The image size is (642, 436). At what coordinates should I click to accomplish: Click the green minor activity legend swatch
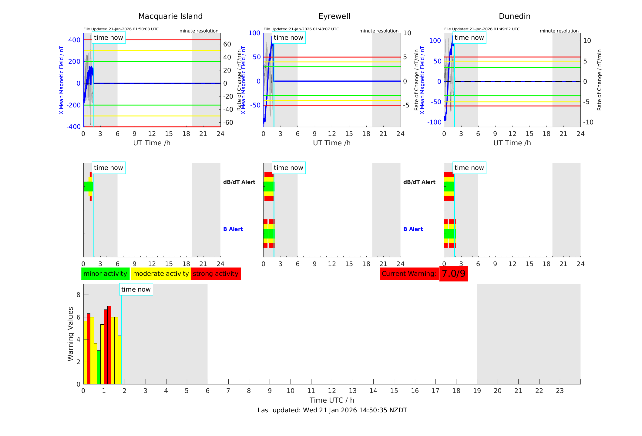click(x=105, y=274)
